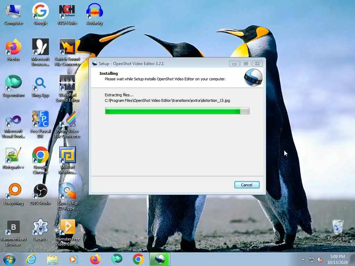The width and height of the screenshot is (355, 266).
Task: Launch Internet Explorer from the taskbar
Action: tap(31, 259)
